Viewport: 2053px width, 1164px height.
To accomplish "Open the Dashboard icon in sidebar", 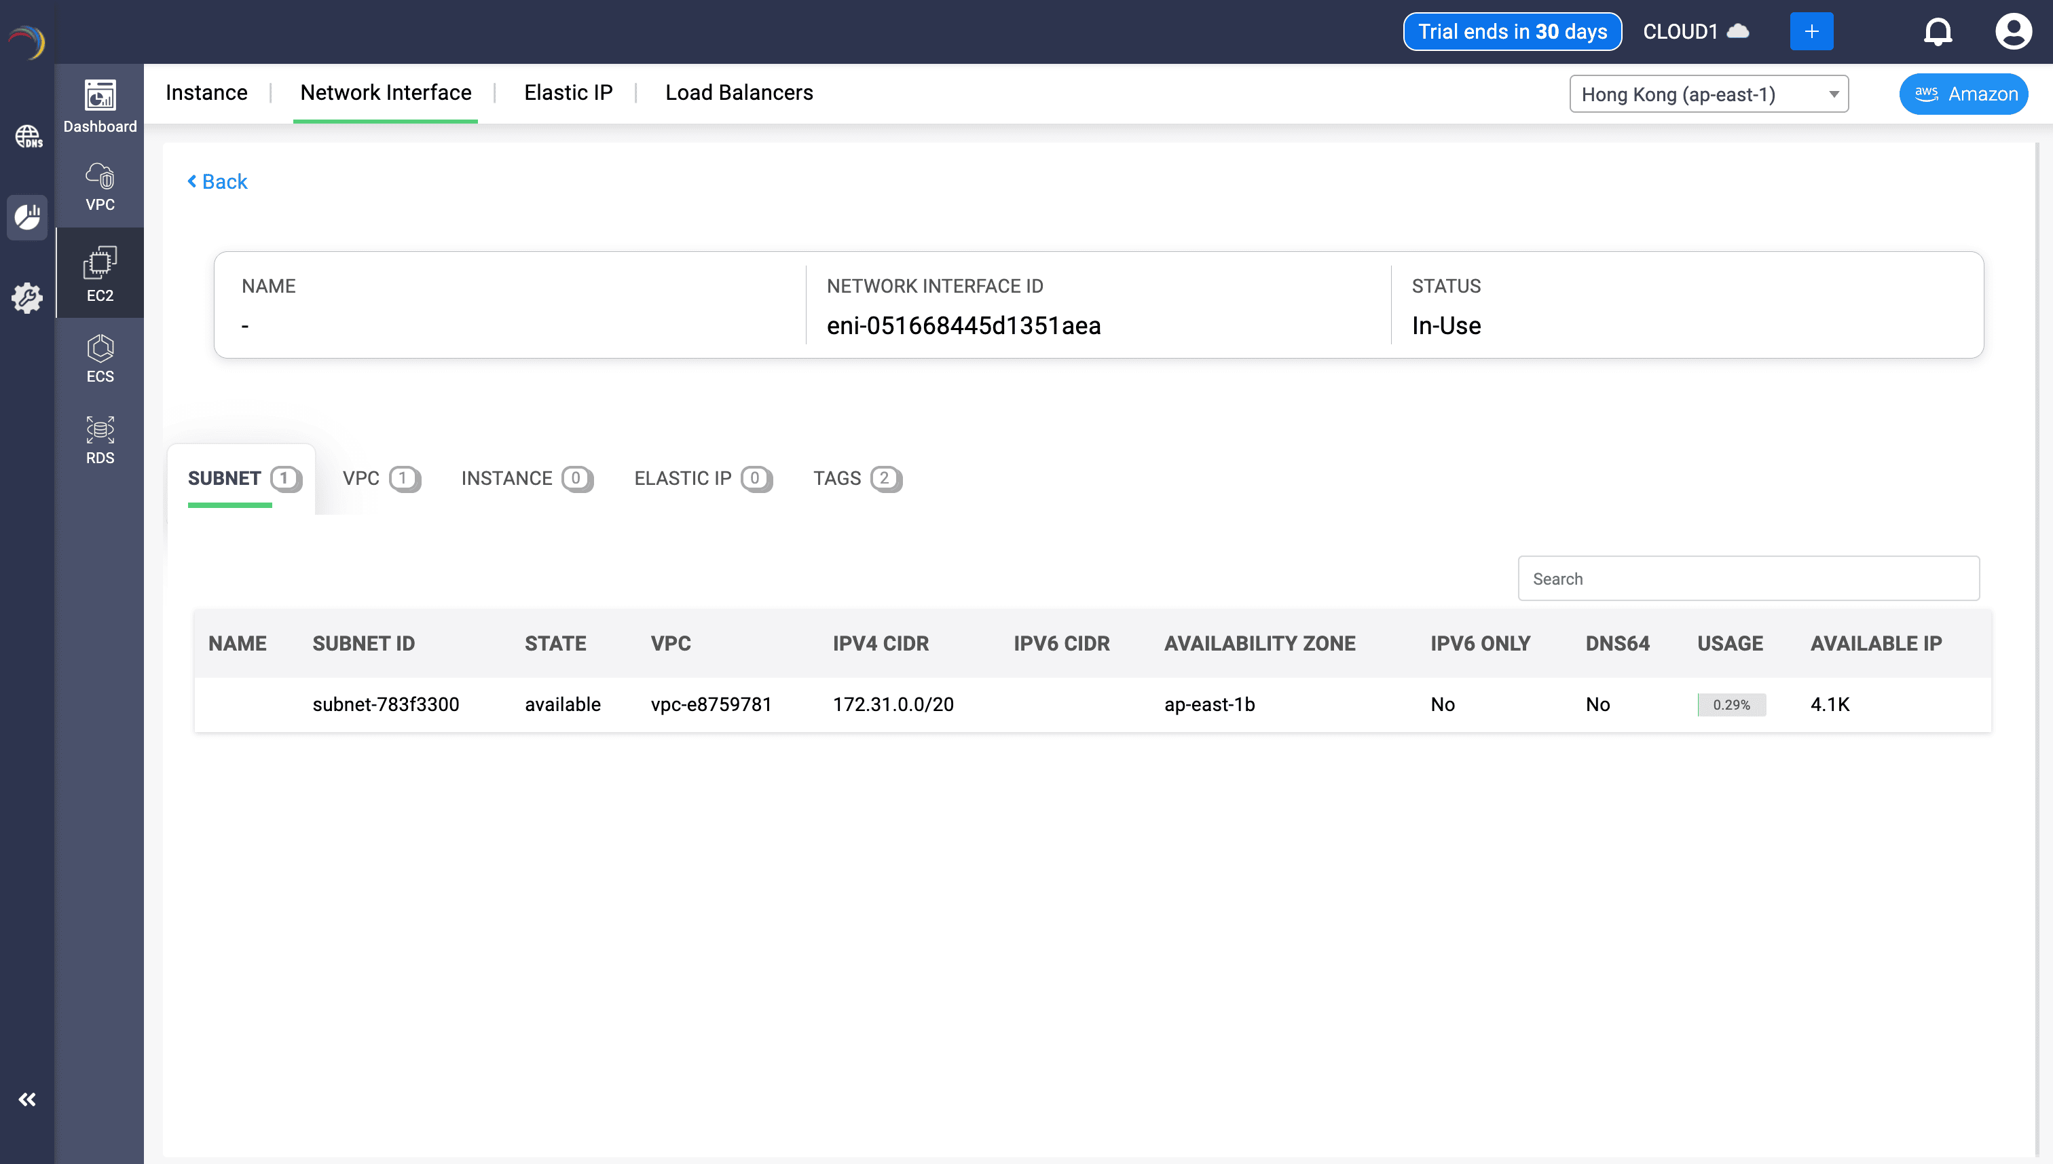I will coord(100,105).
